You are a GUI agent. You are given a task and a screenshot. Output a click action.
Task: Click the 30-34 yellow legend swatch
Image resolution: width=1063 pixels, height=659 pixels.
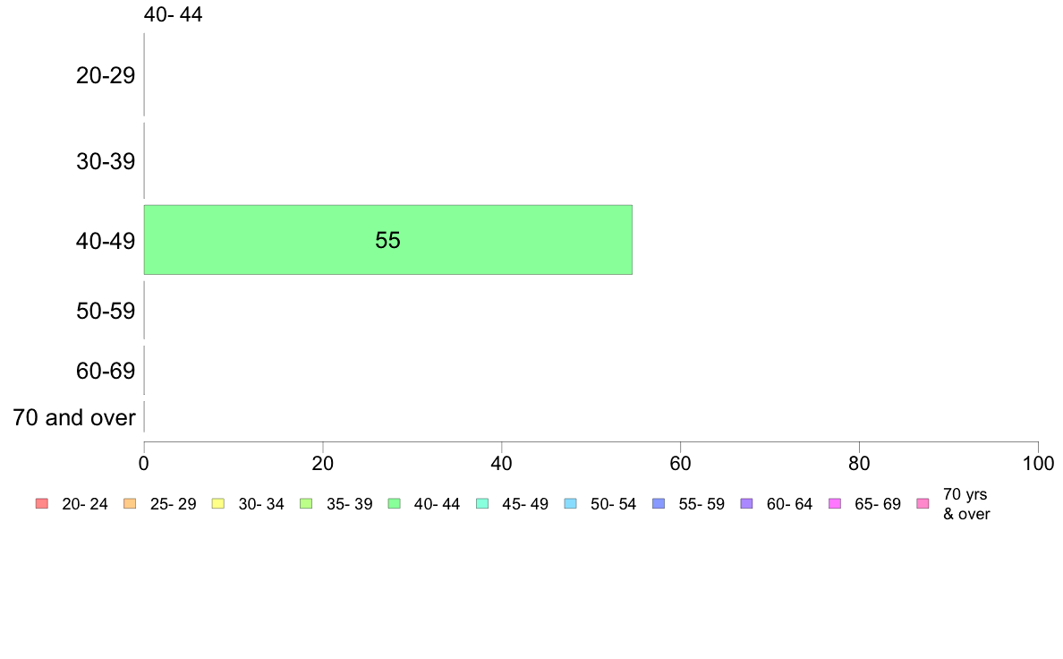click(218, 503)
